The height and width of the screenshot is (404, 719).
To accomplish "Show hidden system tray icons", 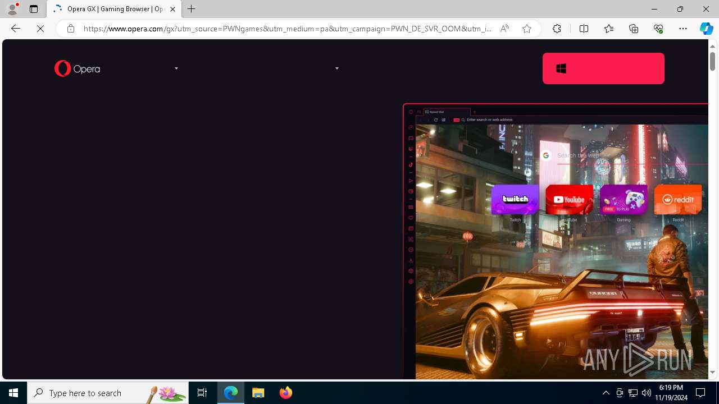I will [x=606, y=393].
